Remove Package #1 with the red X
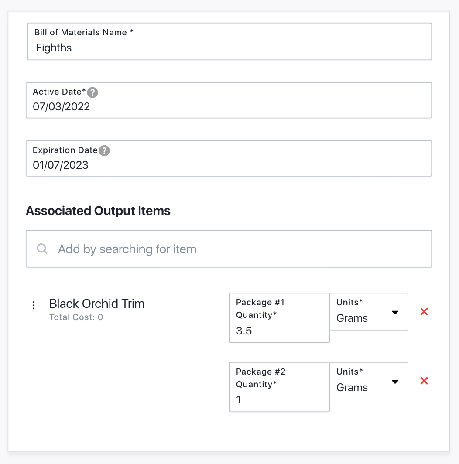This screenshot has width=459, height=464. [x=424, y=312]
